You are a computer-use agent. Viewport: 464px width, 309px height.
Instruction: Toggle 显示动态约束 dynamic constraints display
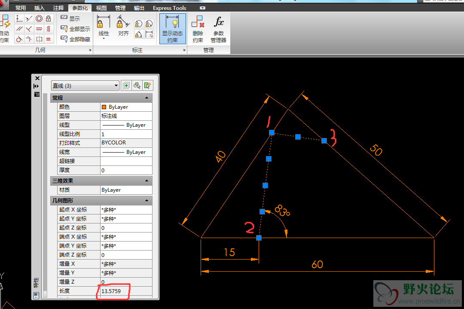(173, 29)
